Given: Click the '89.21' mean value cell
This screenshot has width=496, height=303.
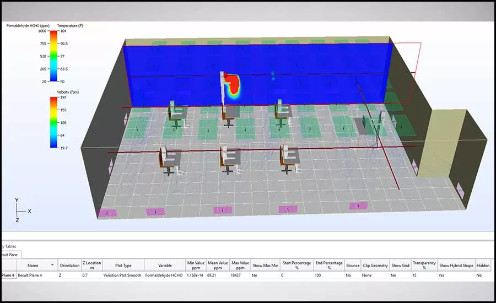Looking at the screenshot, I should pyautogui.click(x=218, y=275).
